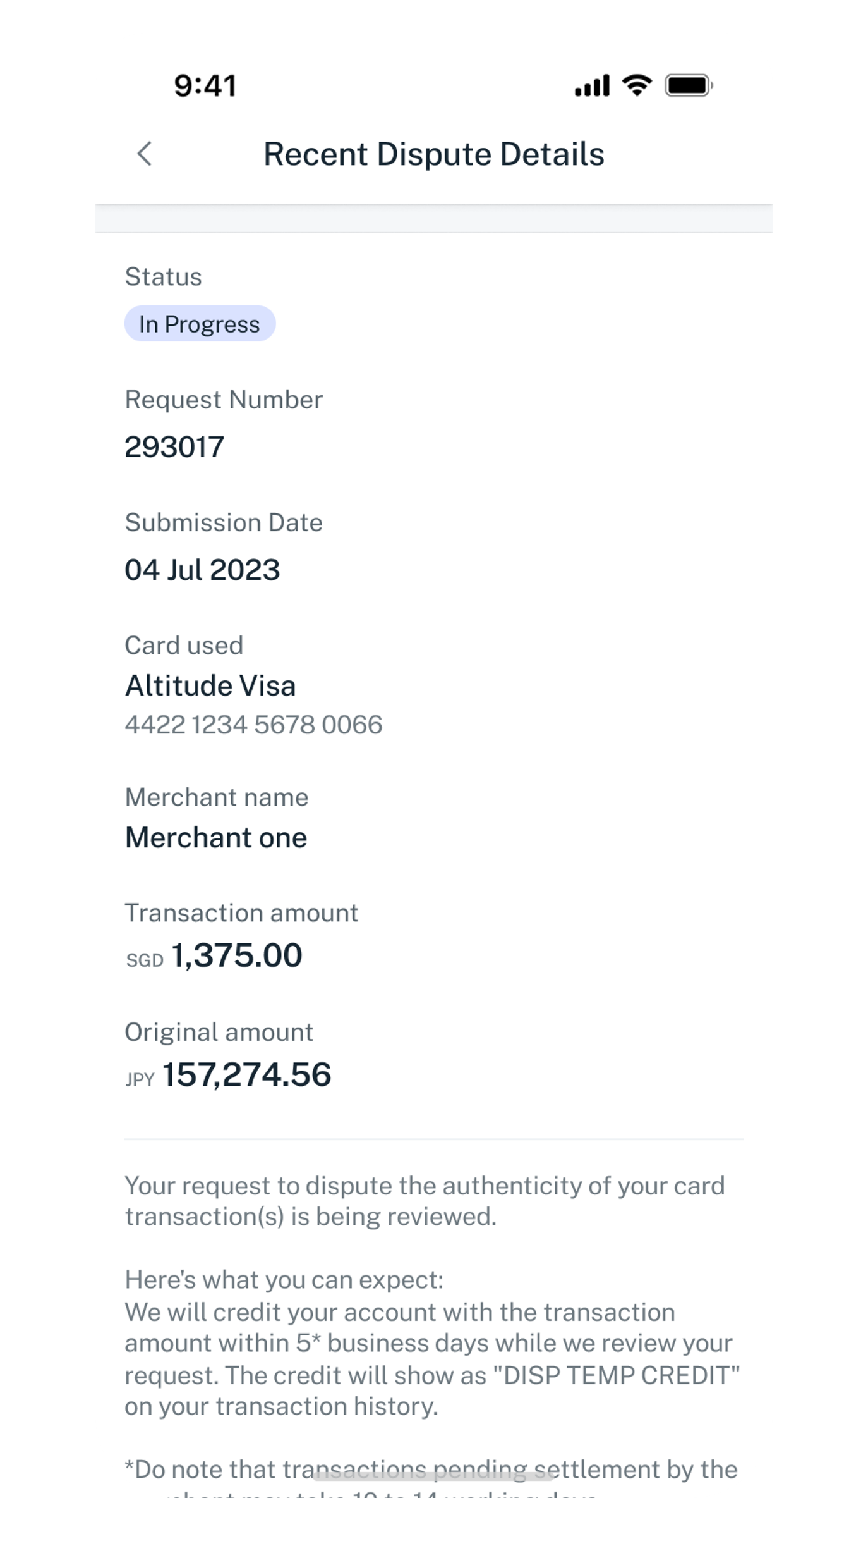Tap the 9:41 clock time
868x1565 pixels.
[205, 86]
